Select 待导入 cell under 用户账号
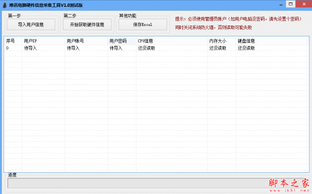The height and width of the screenshot is (194, 312). coord(86,48)
